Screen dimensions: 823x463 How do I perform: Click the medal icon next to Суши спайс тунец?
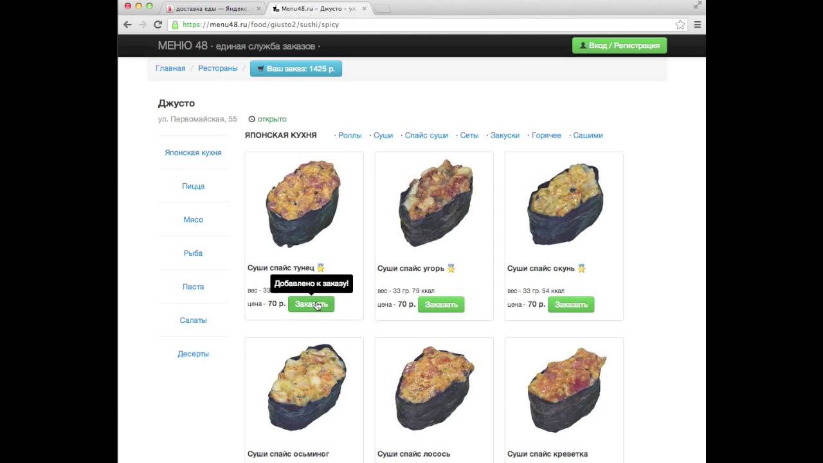tap(321, 268)
